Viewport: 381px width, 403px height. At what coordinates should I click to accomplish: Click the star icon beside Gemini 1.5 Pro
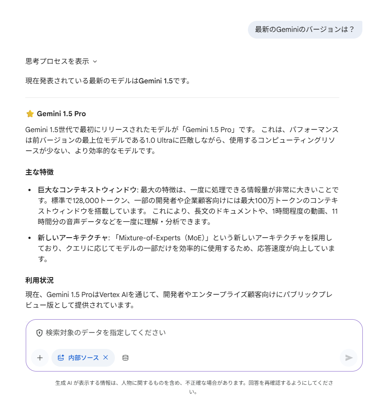30,113
